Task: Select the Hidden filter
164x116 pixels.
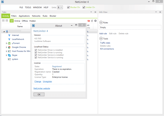Action: [x=33, y=21]
